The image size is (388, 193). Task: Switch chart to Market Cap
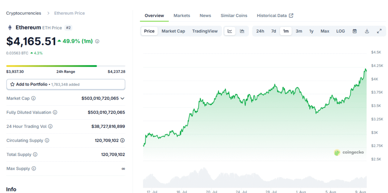(173, 31)
